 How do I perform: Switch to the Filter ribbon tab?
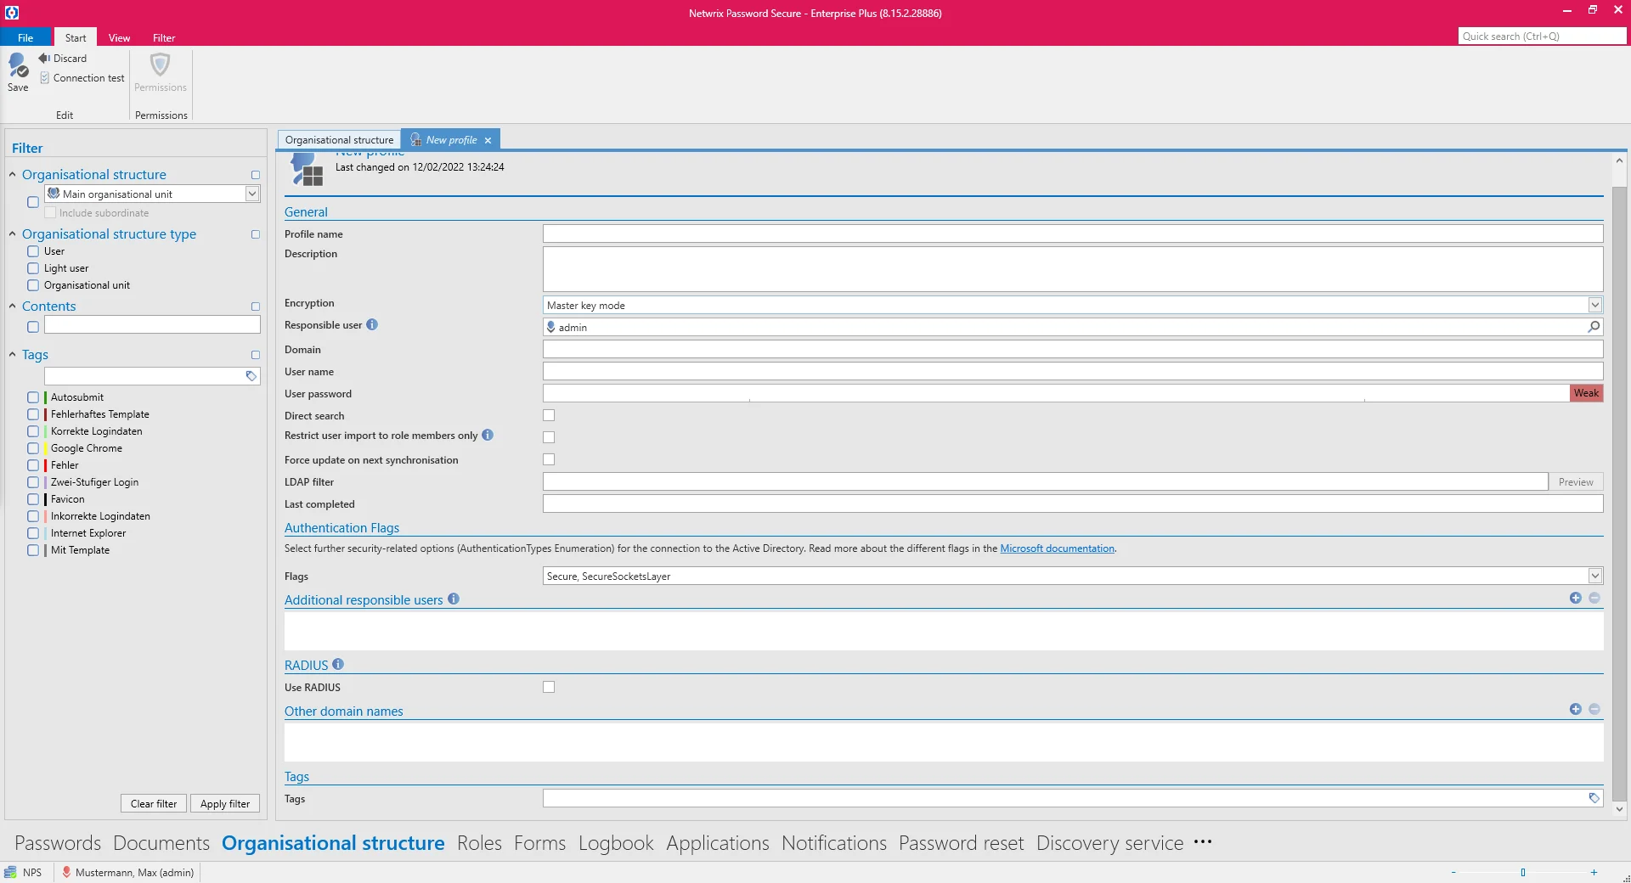[x=164, y=37]
